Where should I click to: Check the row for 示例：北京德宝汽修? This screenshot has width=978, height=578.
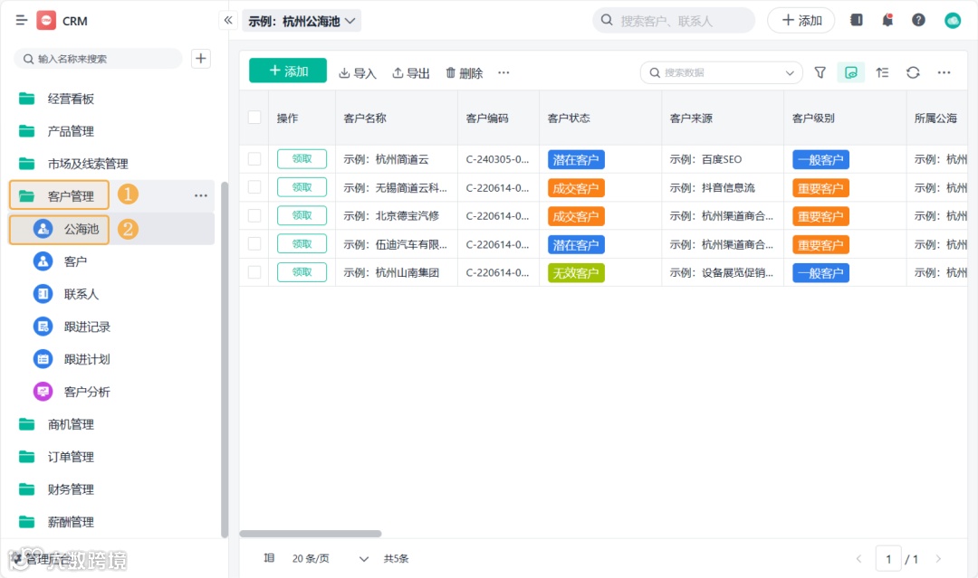(x=254, y=215)
